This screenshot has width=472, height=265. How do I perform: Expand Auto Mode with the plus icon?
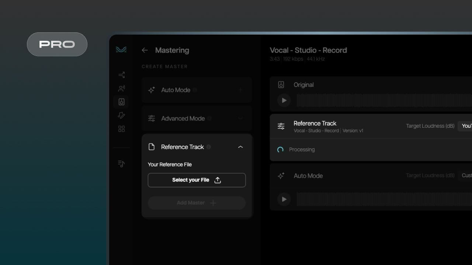coord(240,90)
